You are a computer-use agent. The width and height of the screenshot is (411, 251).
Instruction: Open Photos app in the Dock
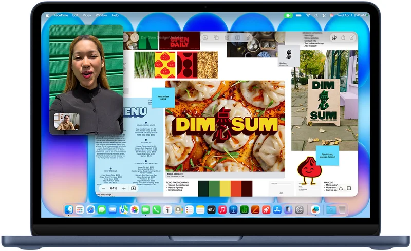tap(134, 210)
